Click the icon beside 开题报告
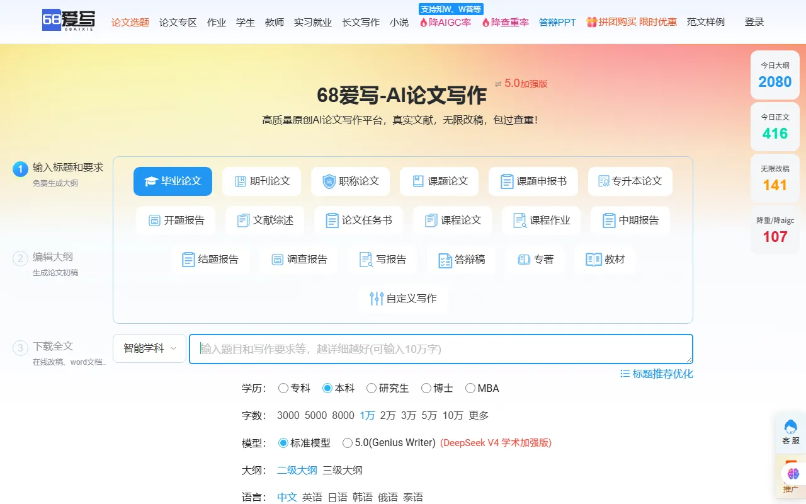This screenshot has width=806, height=504. point(154,220)
